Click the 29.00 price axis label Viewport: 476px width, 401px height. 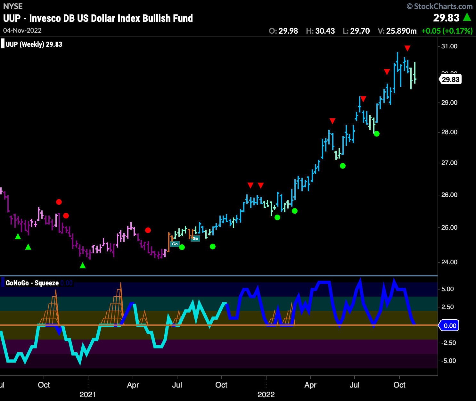(449, 102)
